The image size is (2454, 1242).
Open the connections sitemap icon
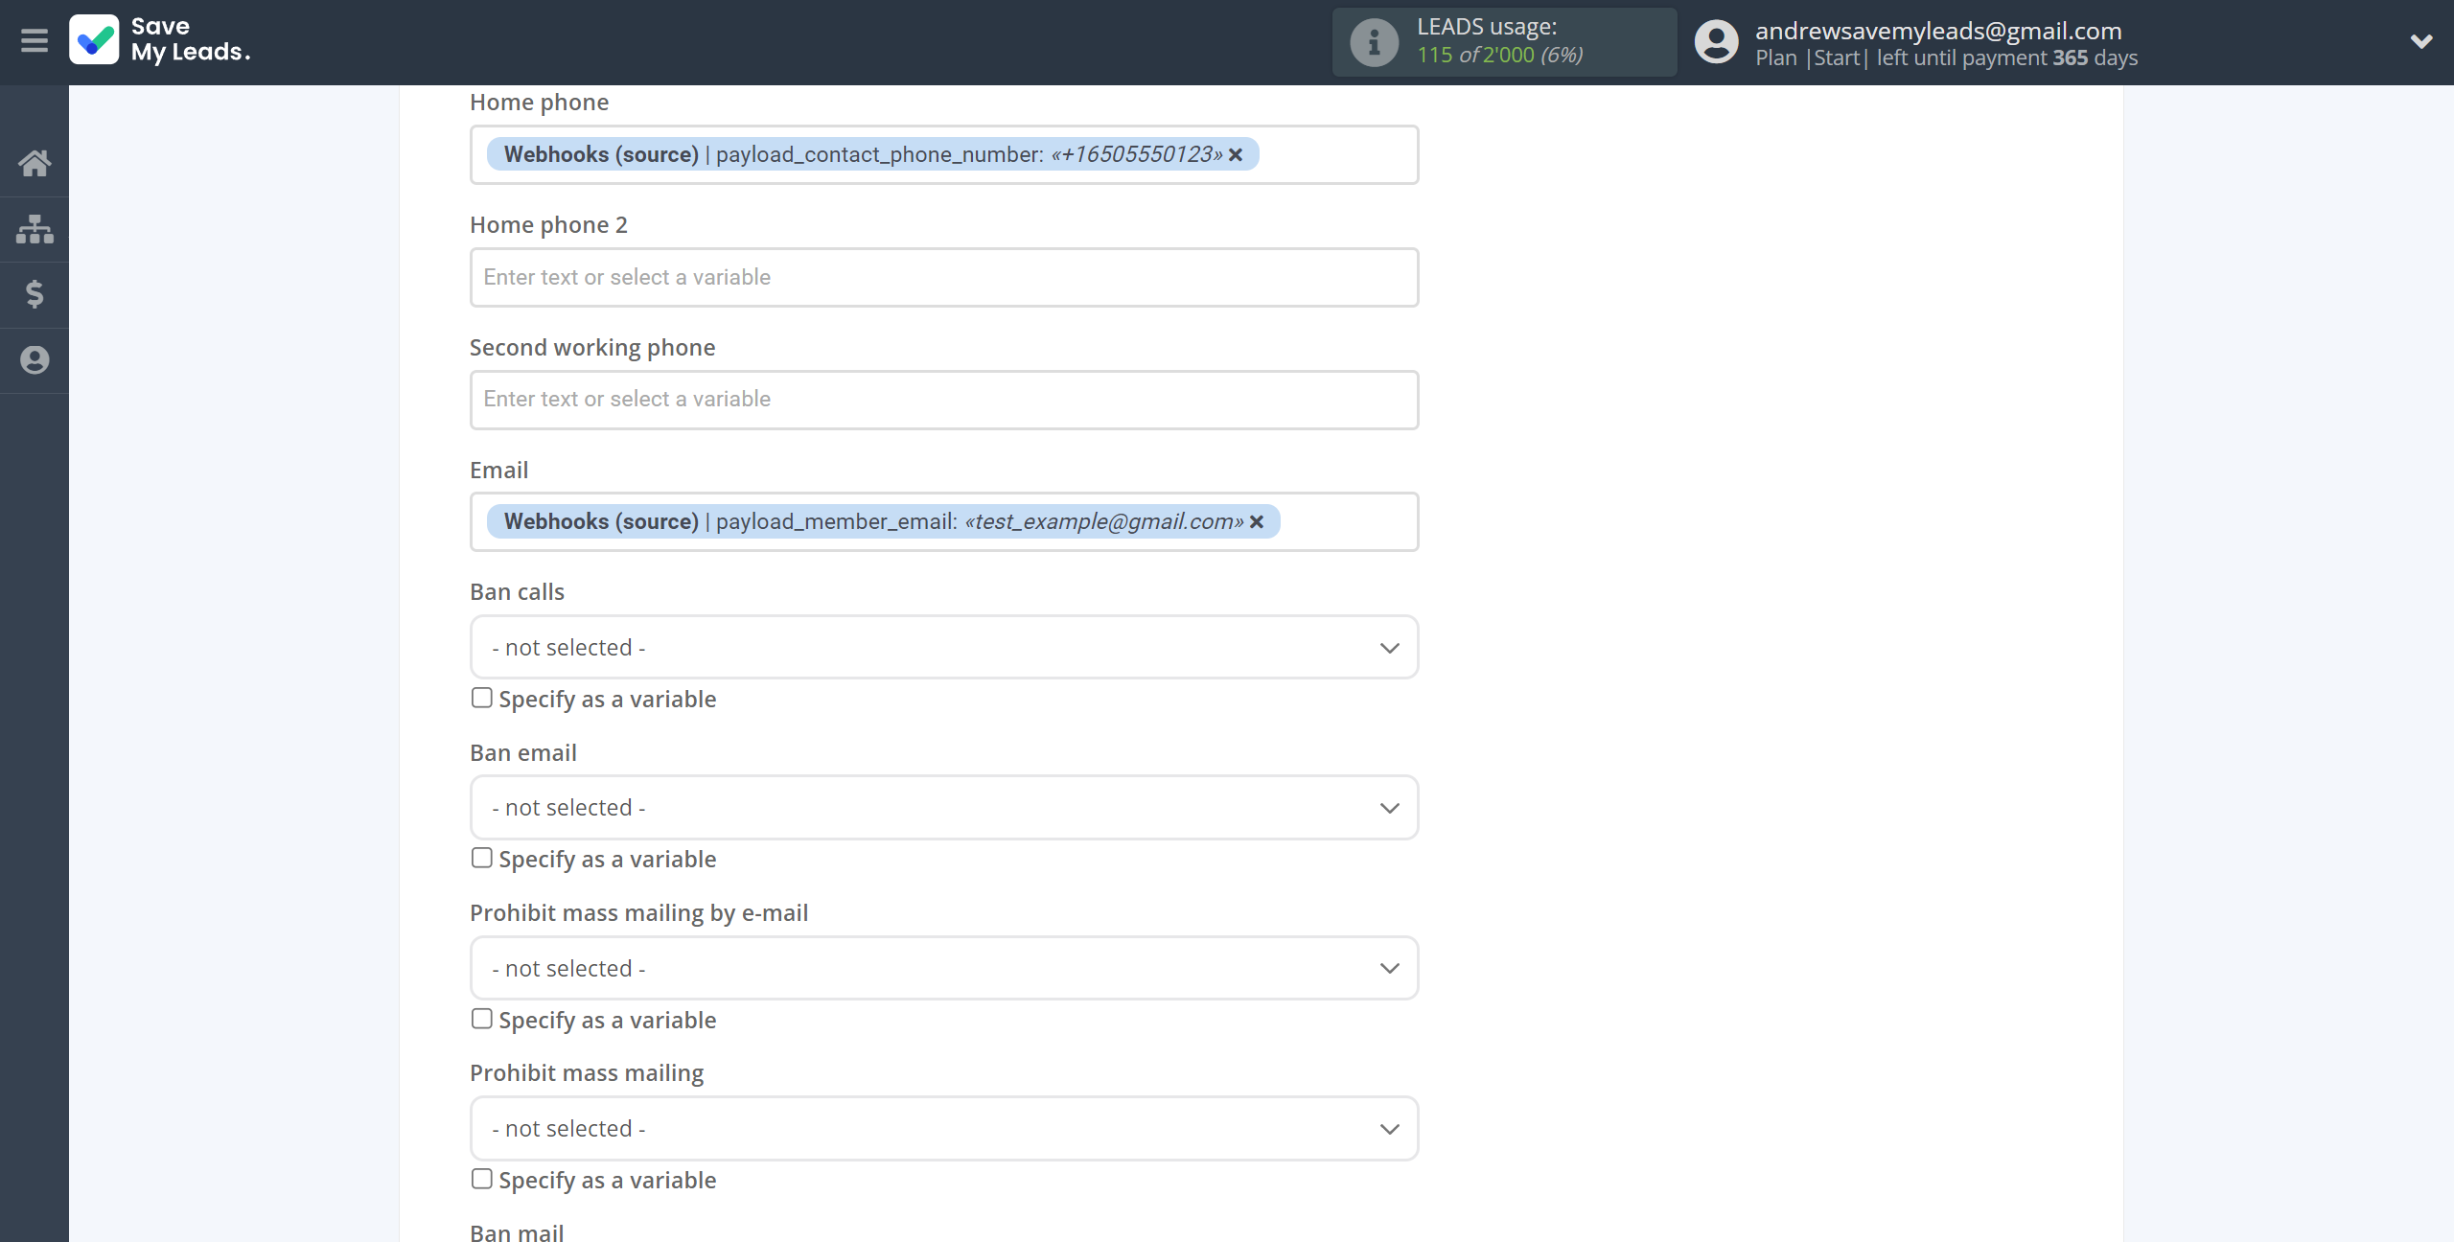(35, 229)
